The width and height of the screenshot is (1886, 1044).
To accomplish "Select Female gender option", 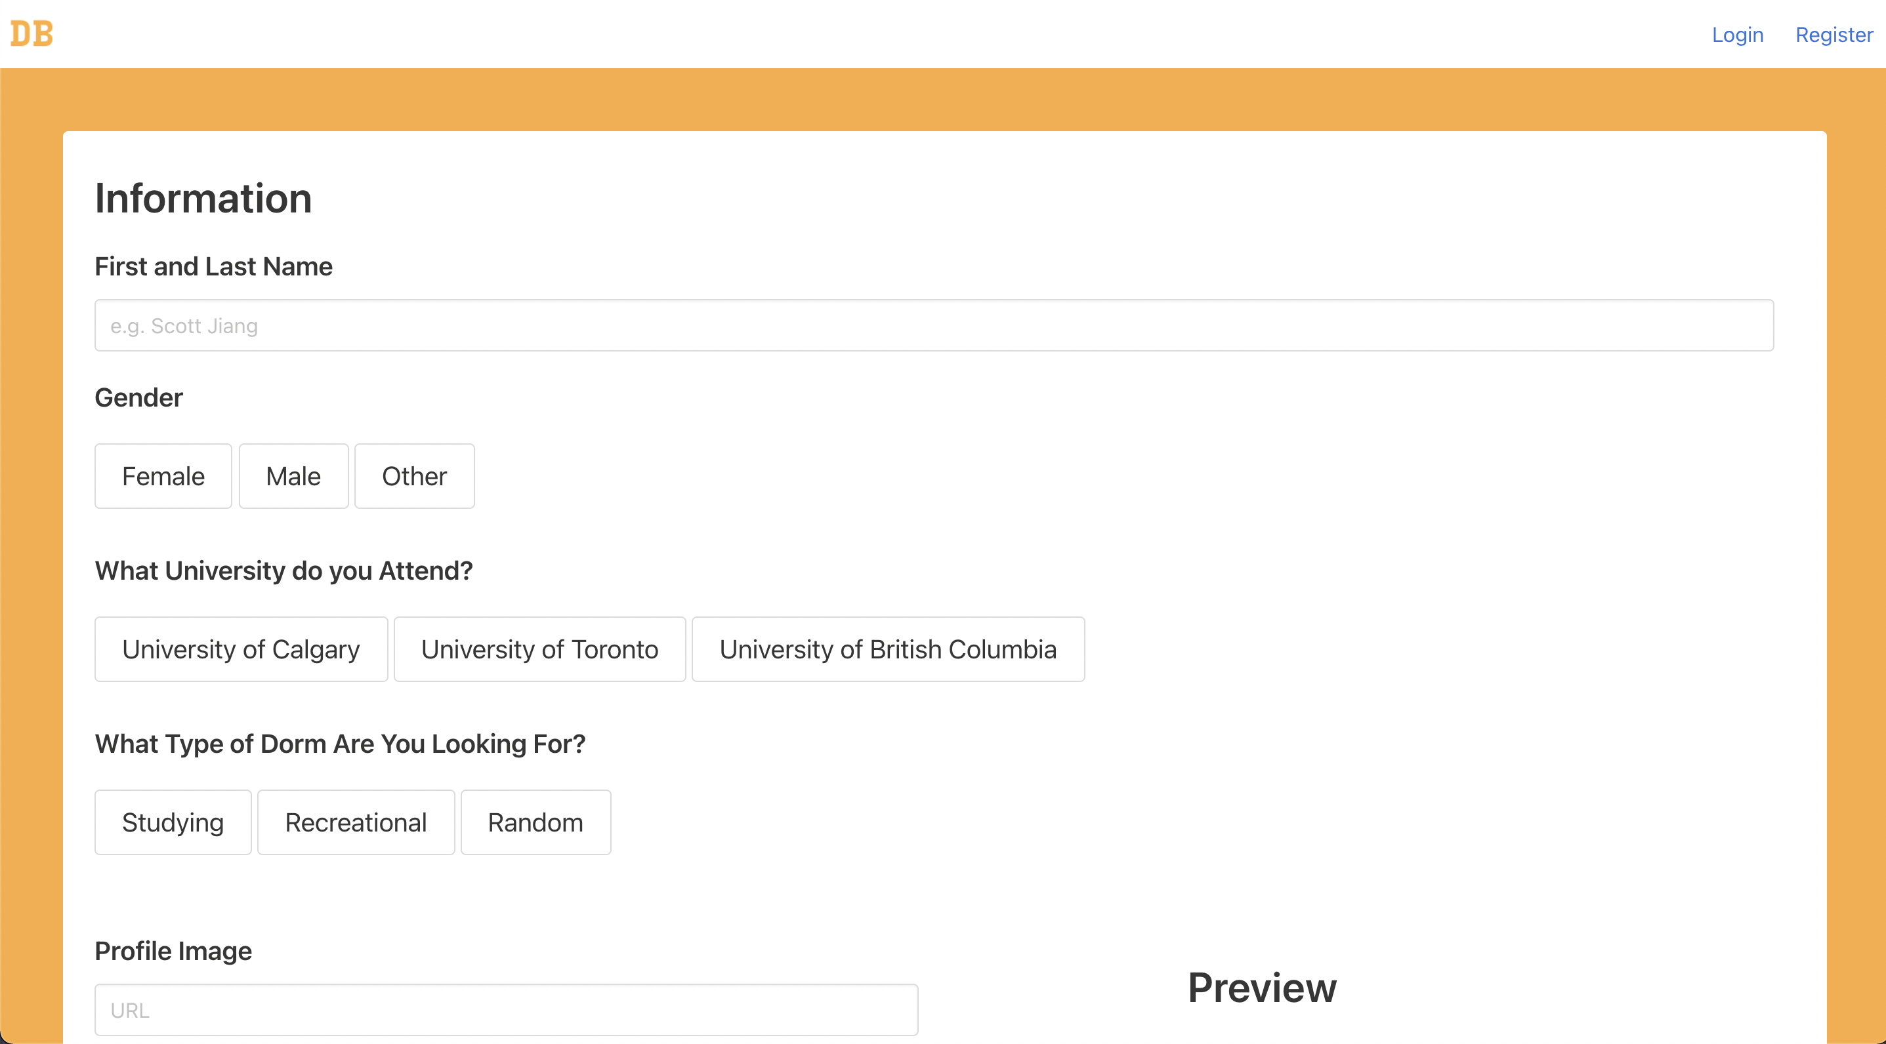I will [x=163, y=475].
